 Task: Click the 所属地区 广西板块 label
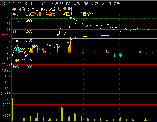tap(78, 14)
